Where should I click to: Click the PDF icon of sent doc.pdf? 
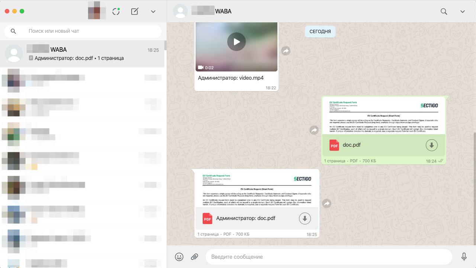pyautogui.click(x=334, y=145)
